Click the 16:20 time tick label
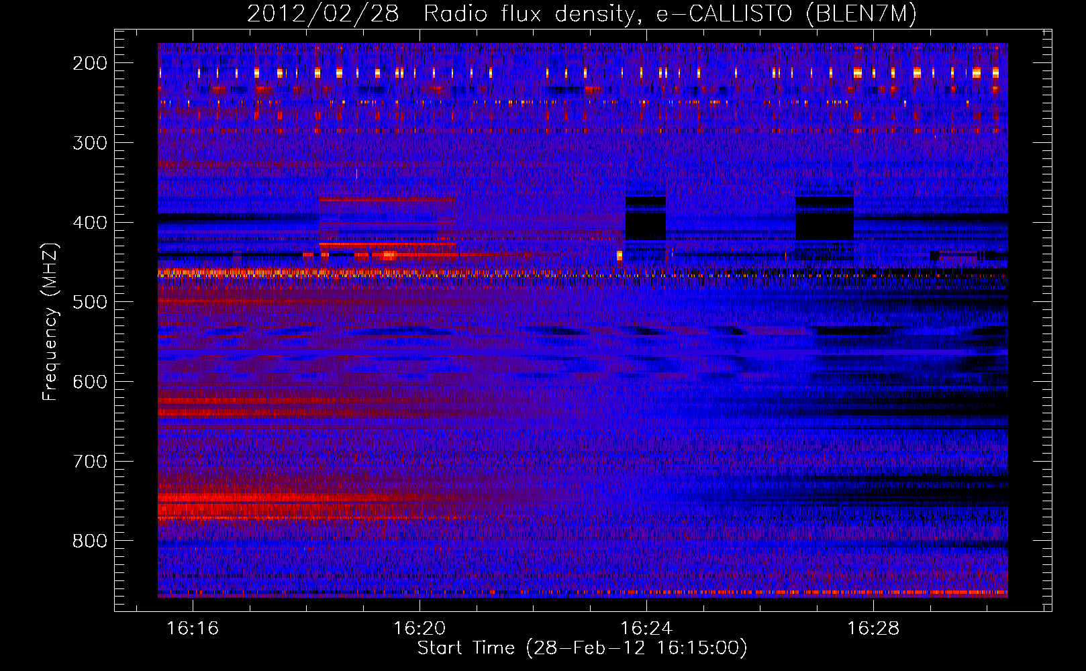Image resolution: width=1086 pixels, height=671 pixels. coord(419,629)
